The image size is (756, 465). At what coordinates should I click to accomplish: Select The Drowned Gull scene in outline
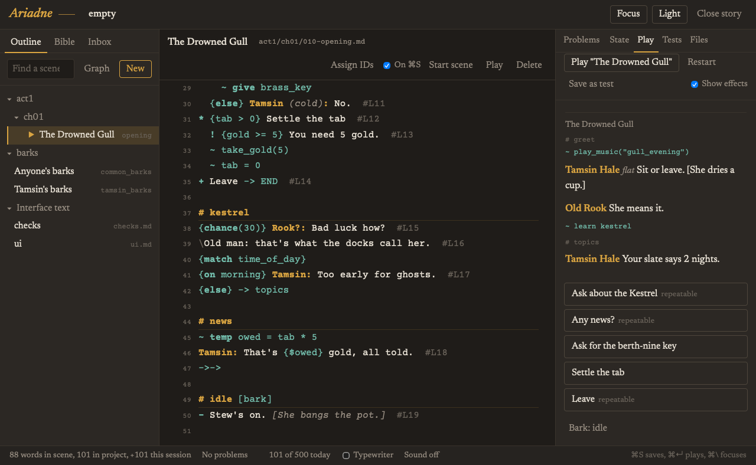[83, 135]
